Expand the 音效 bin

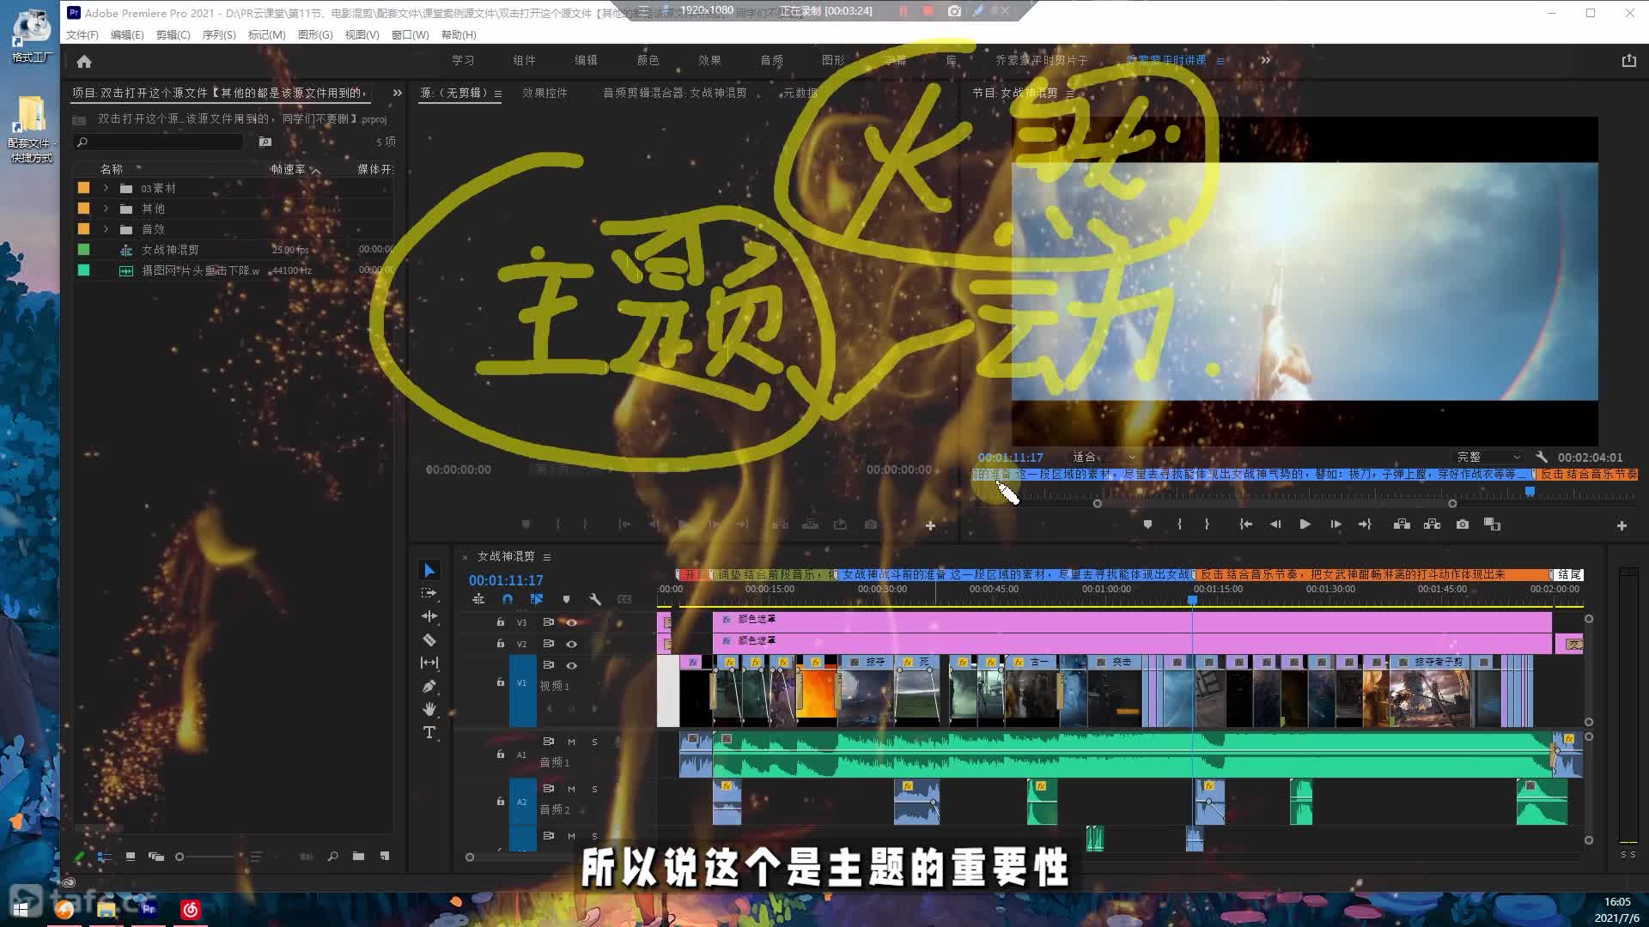pyautogui.click(x=106, y=229)
